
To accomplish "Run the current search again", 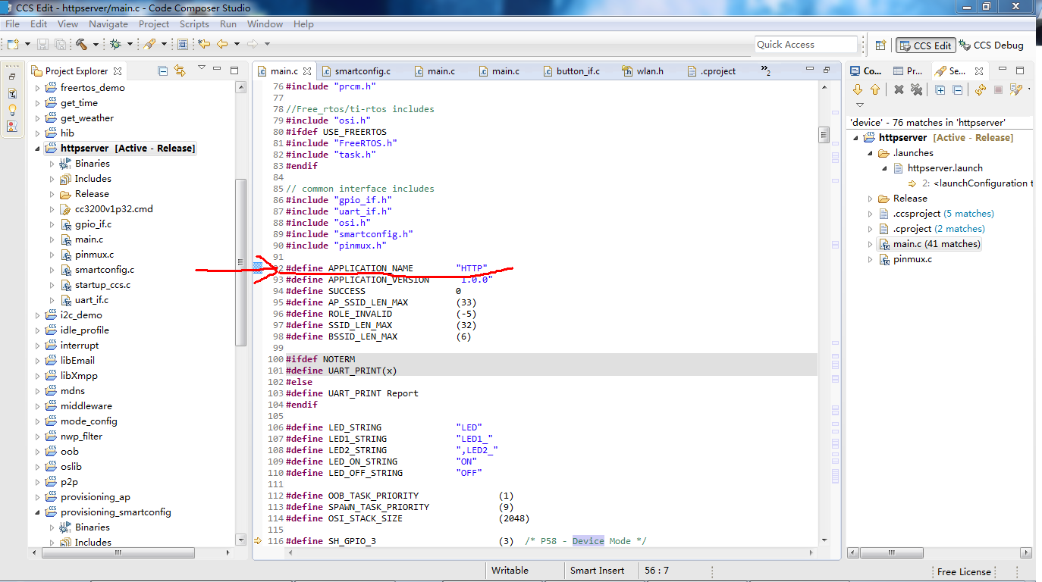I will pyautogui.click(x=981, y=89).
